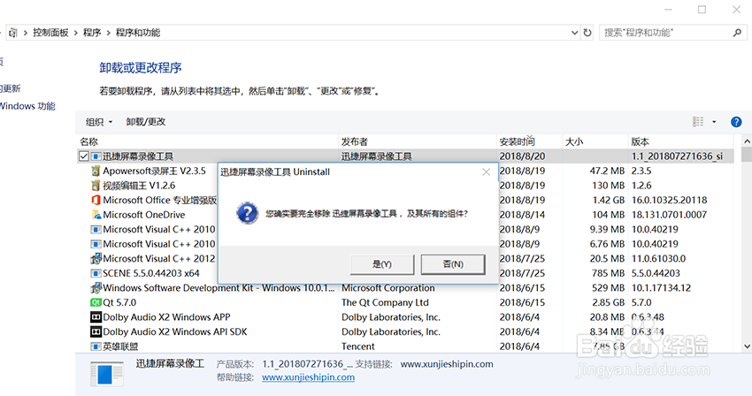Expand the chevron after the control panel icon
This screenshot has height=396, width=752.
(x=25, y=33)
